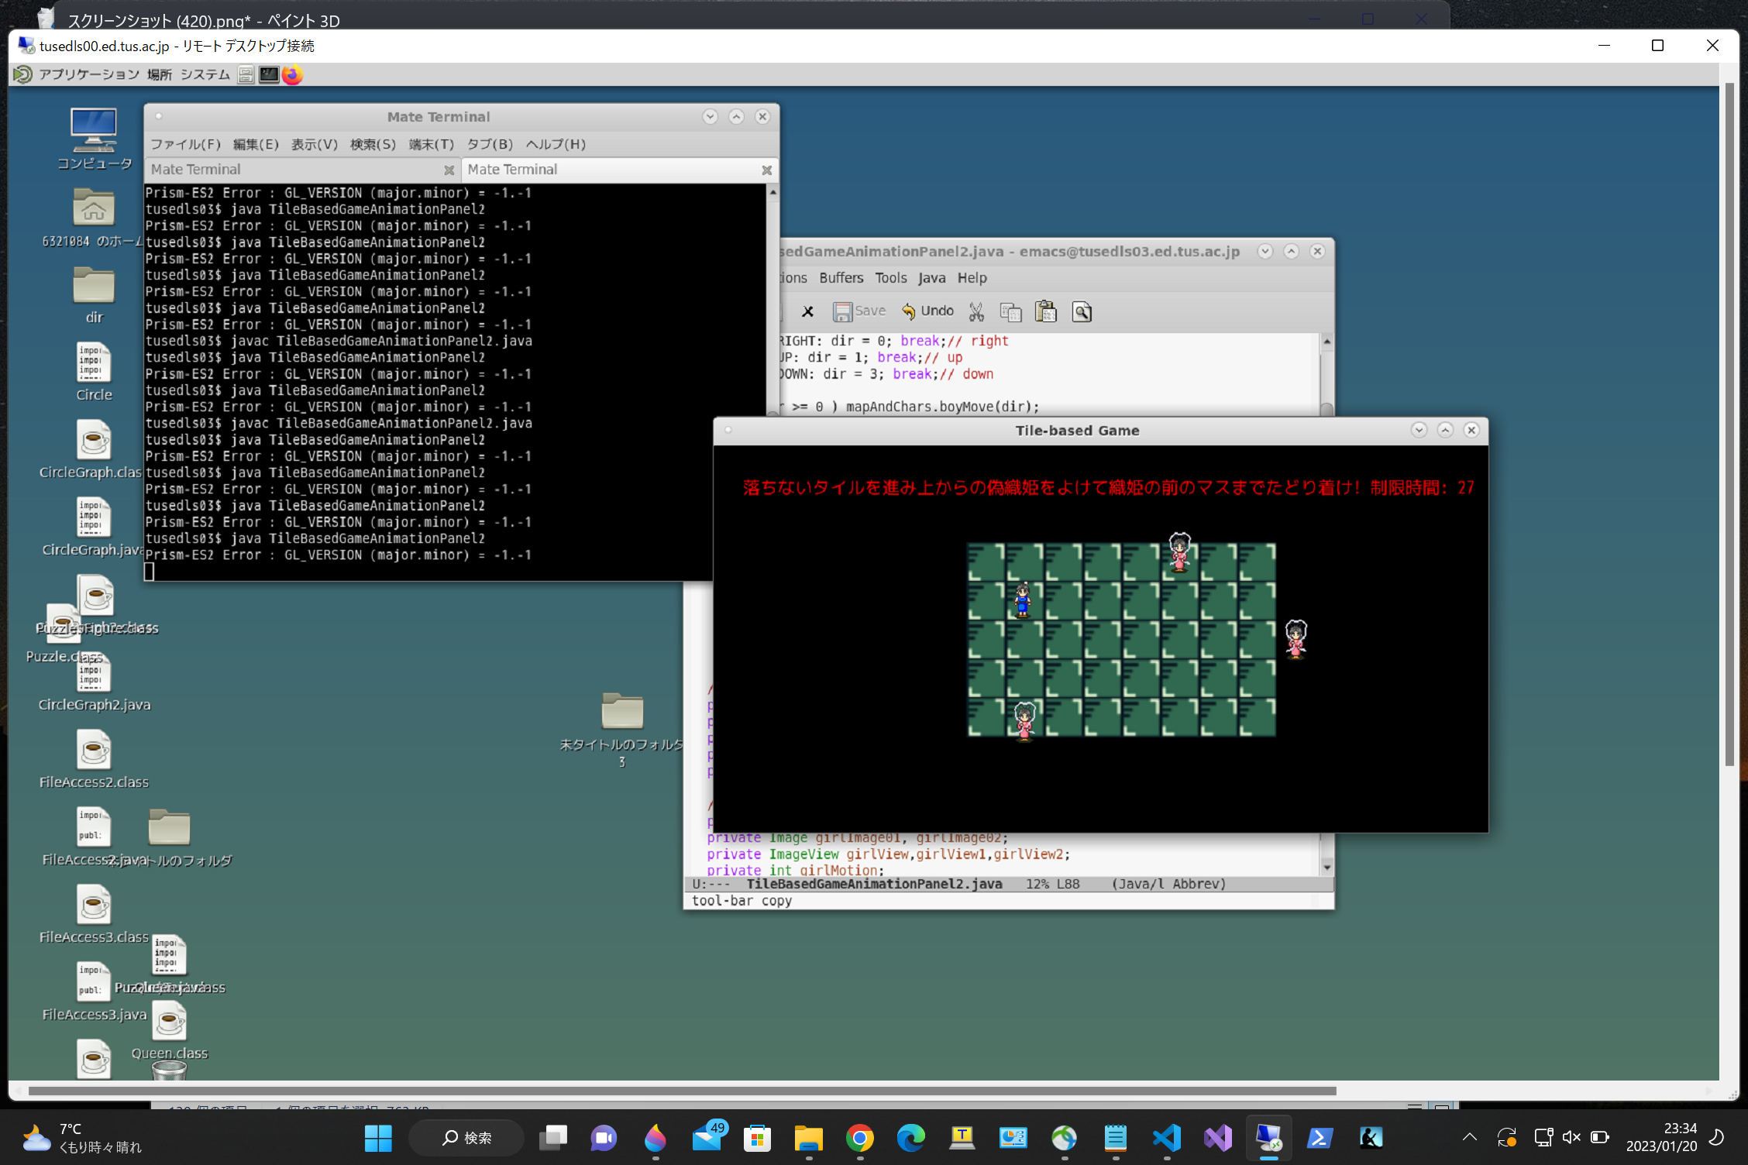Click the emacs mode line TileBasedGameAnimationPanel2.java
This screenshot has height=1165, width=1748.
874,884
